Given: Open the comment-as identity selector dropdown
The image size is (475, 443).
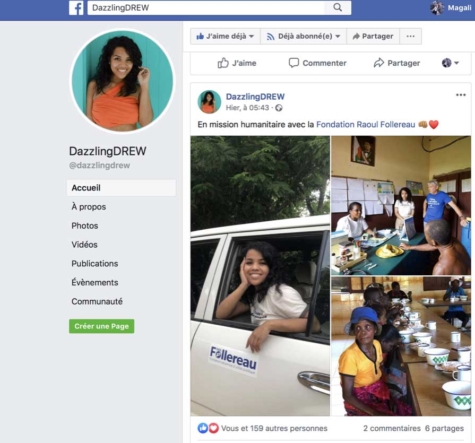Looking at the screenshot, I should (450, 63).
